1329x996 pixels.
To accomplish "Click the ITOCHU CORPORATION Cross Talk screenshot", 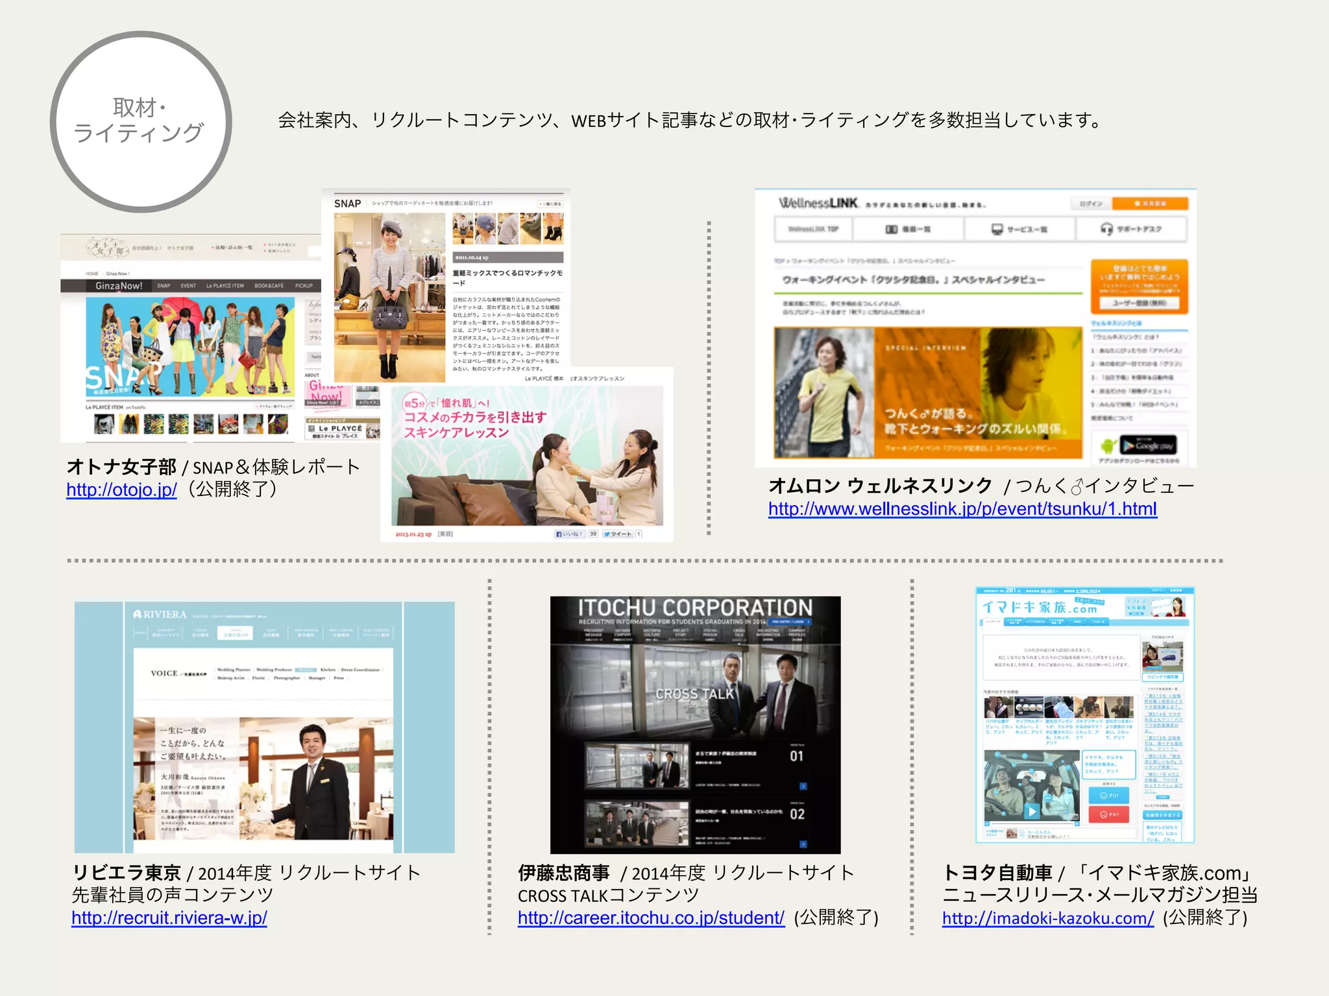I will 695,725.
